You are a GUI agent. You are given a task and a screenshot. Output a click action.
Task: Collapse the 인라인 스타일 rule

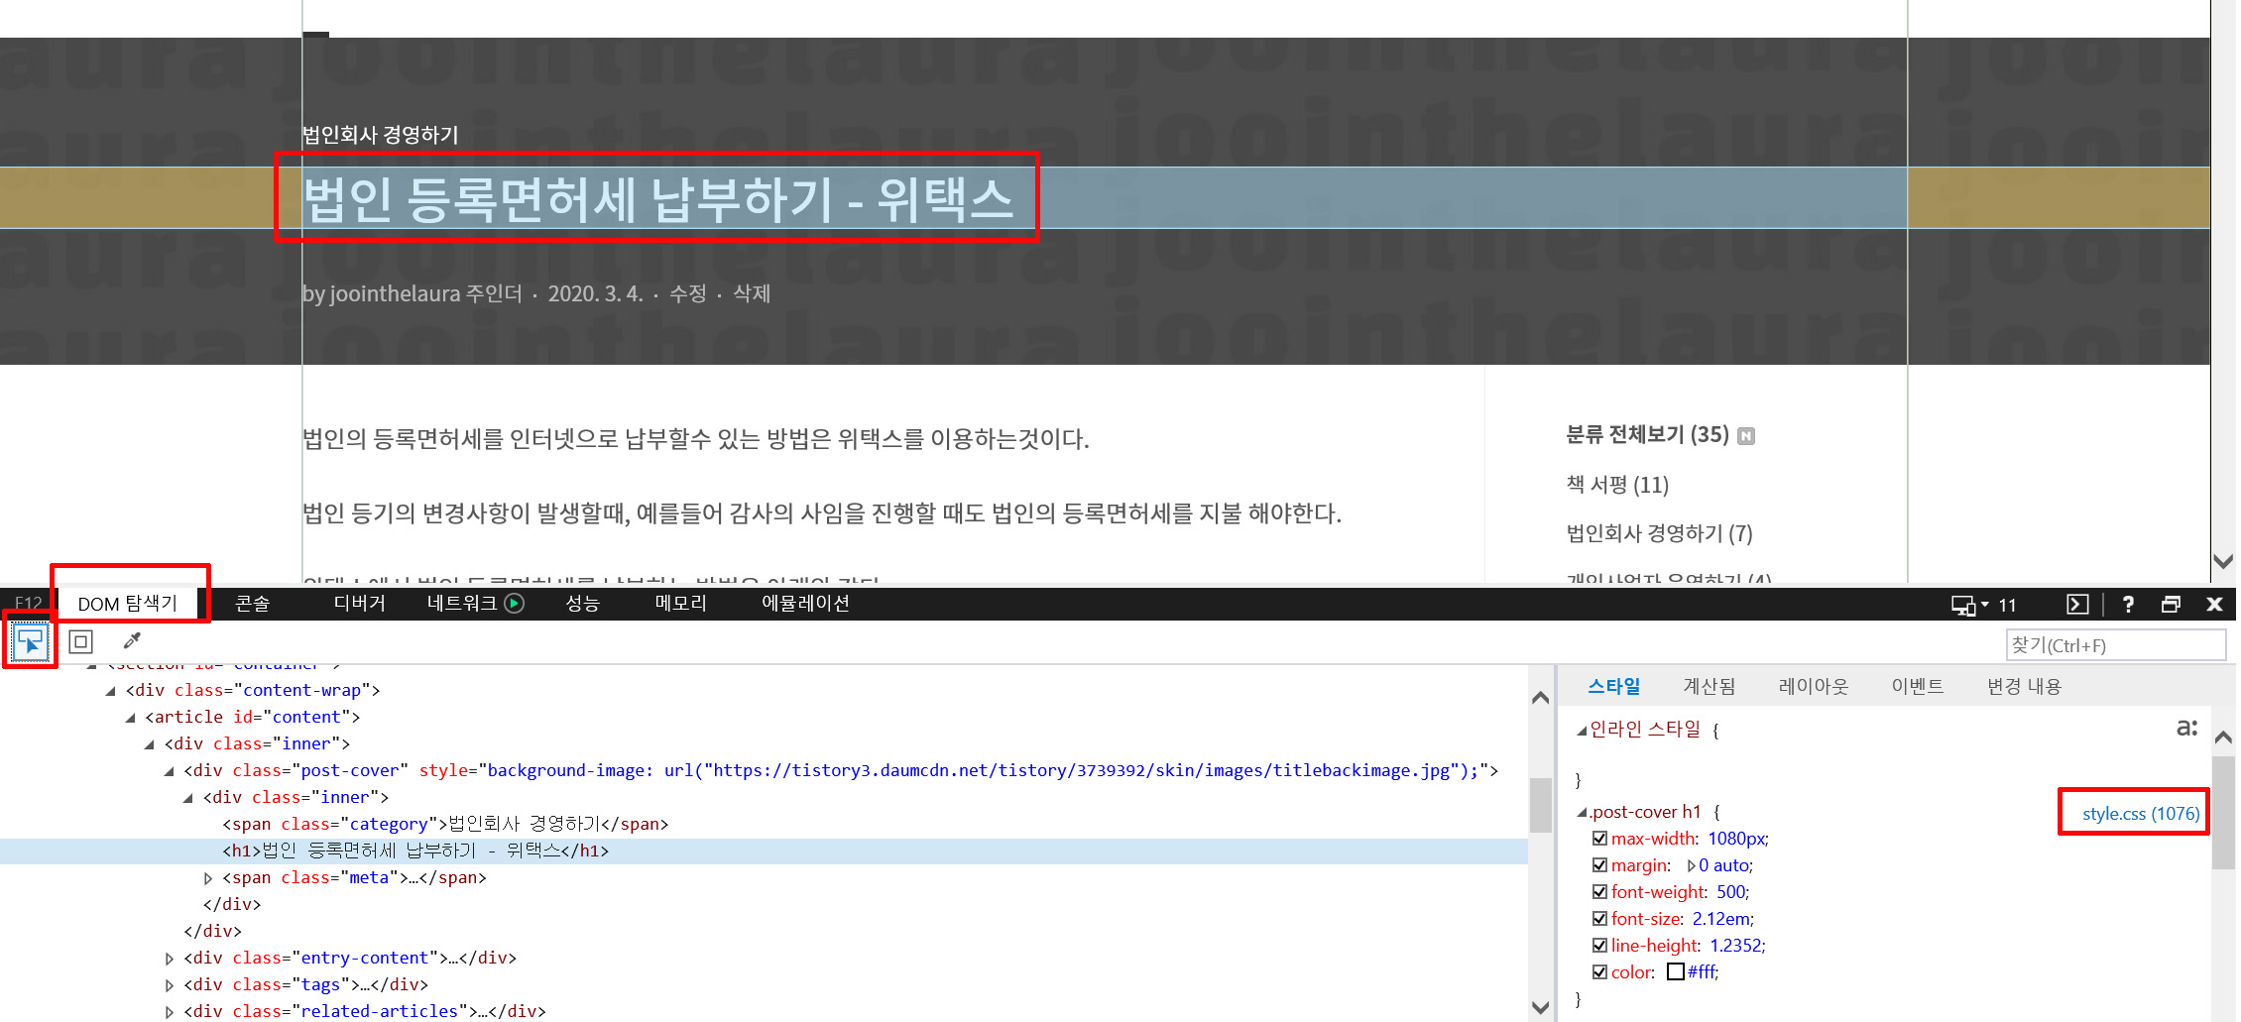[1582, 731]
